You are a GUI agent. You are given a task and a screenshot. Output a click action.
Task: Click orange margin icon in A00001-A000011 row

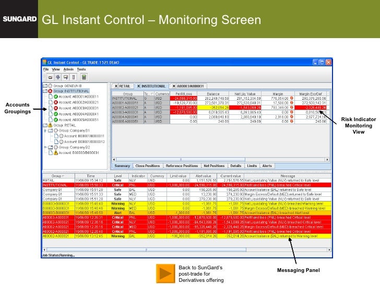click(292, 103)
